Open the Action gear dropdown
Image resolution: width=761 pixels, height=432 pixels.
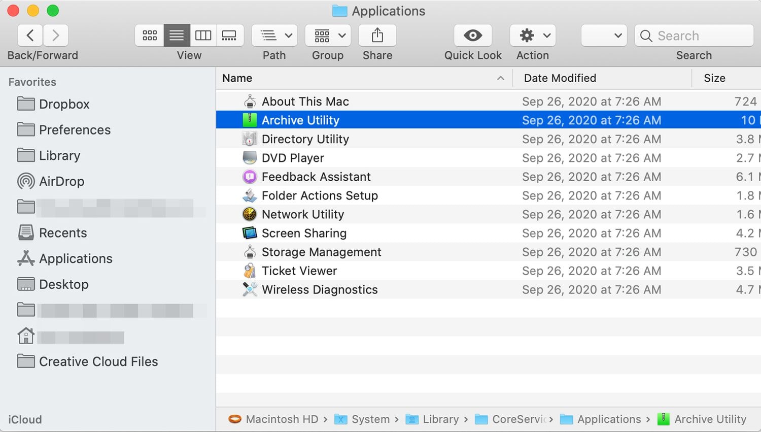point(532,36)
